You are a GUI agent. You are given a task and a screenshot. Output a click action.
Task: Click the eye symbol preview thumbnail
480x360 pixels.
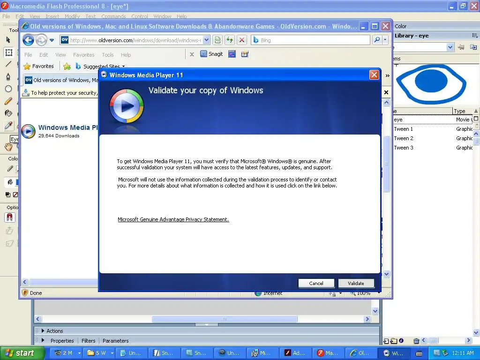(x=431, y=83)
